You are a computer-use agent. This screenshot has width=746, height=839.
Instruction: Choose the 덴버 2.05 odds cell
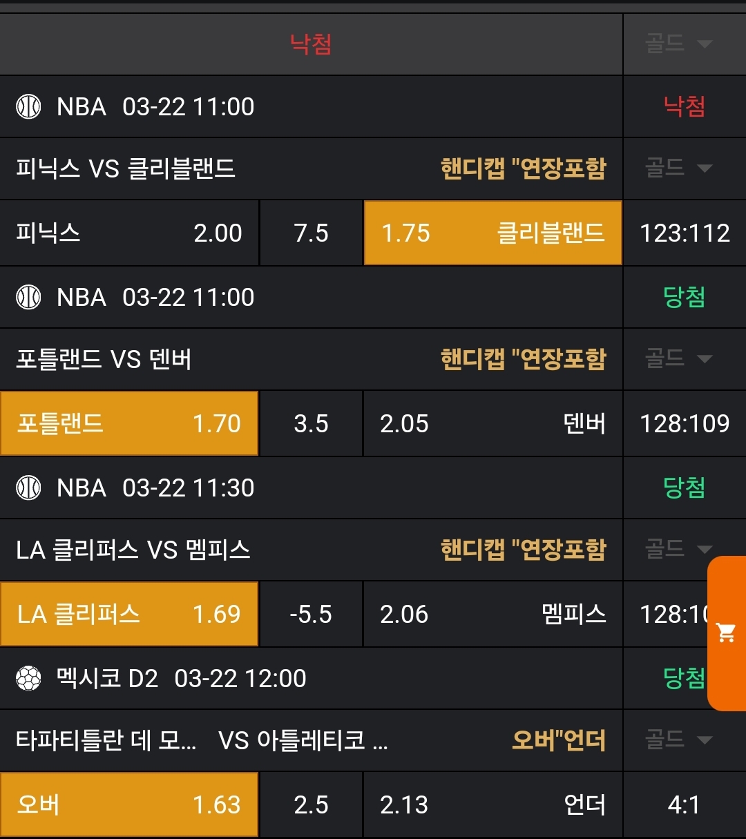[492, 424]
